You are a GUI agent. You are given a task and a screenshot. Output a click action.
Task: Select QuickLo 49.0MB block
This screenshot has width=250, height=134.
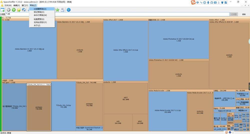224,119
